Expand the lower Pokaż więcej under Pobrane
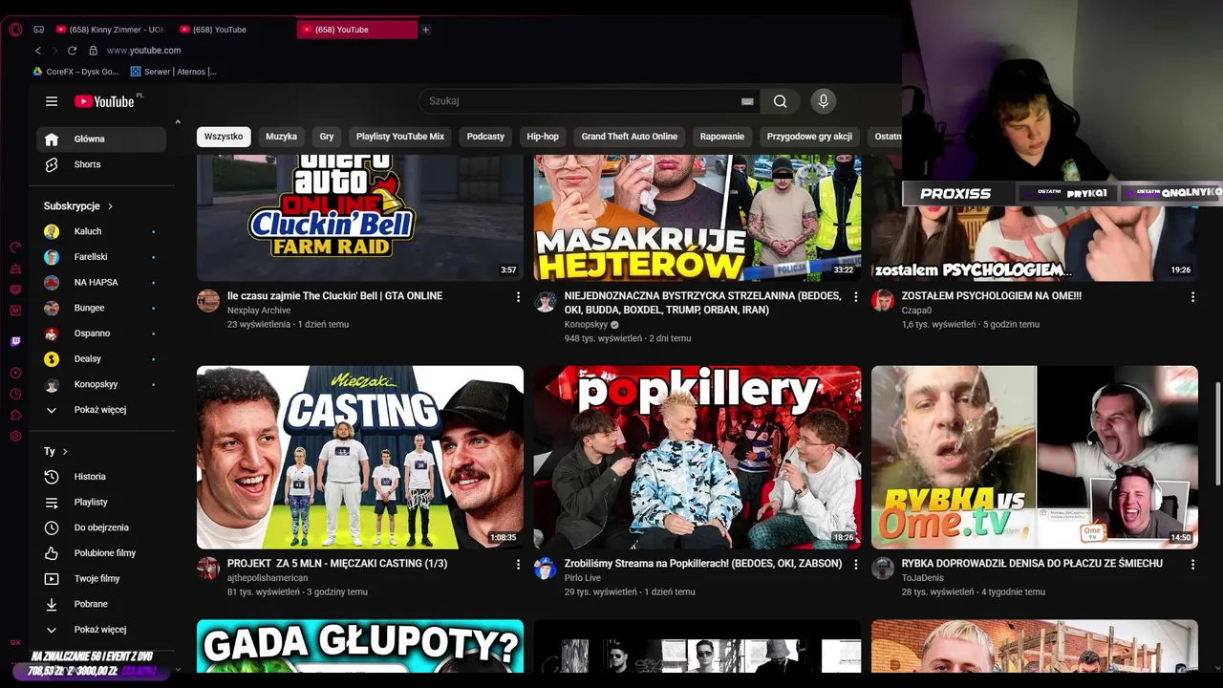Viewport: 1223px width, 688px height. (101, 630)
